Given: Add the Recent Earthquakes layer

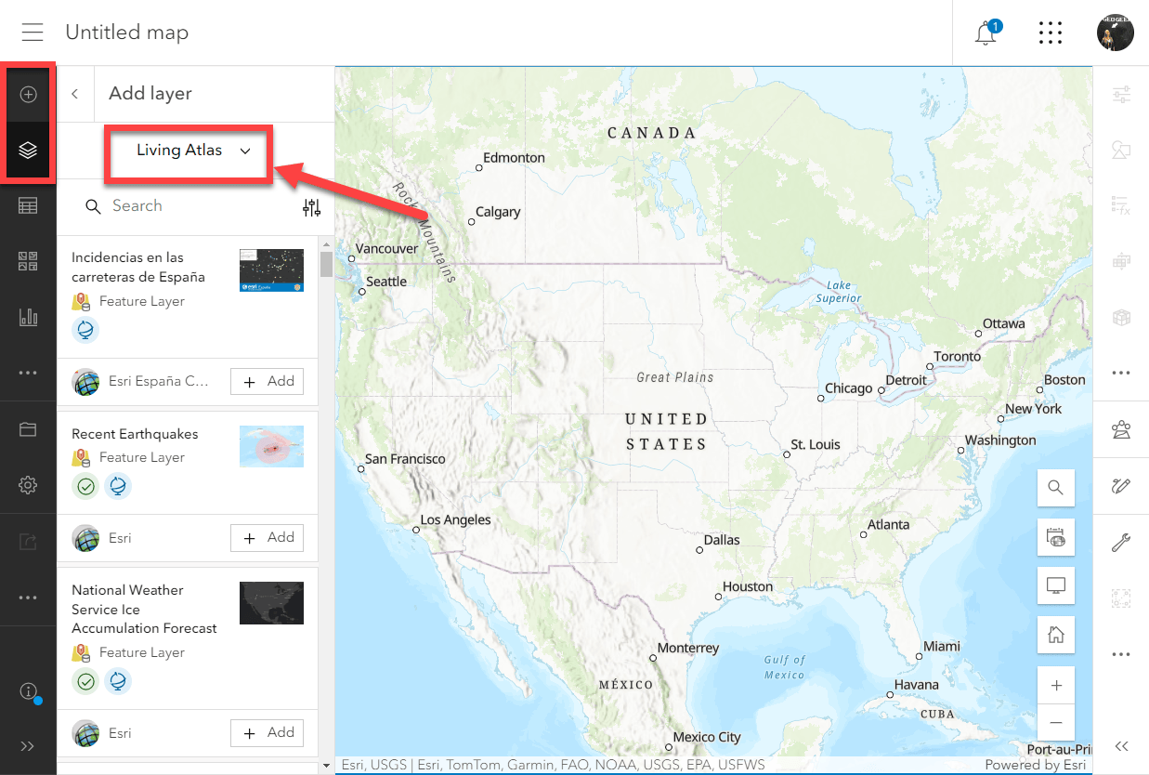Looking at the screenshot, I should (x=268, y=537).
